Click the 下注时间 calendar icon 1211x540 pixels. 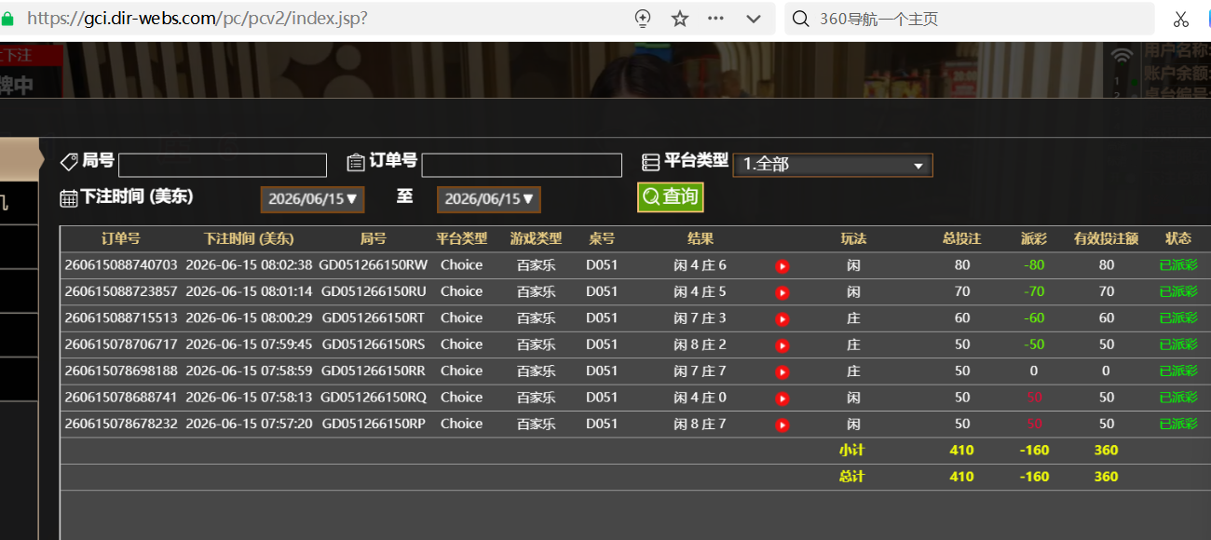[69, 197]
